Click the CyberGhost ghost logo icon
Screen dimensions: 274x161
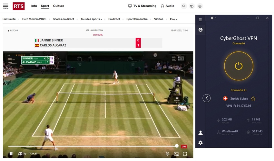tap(201, 30)
